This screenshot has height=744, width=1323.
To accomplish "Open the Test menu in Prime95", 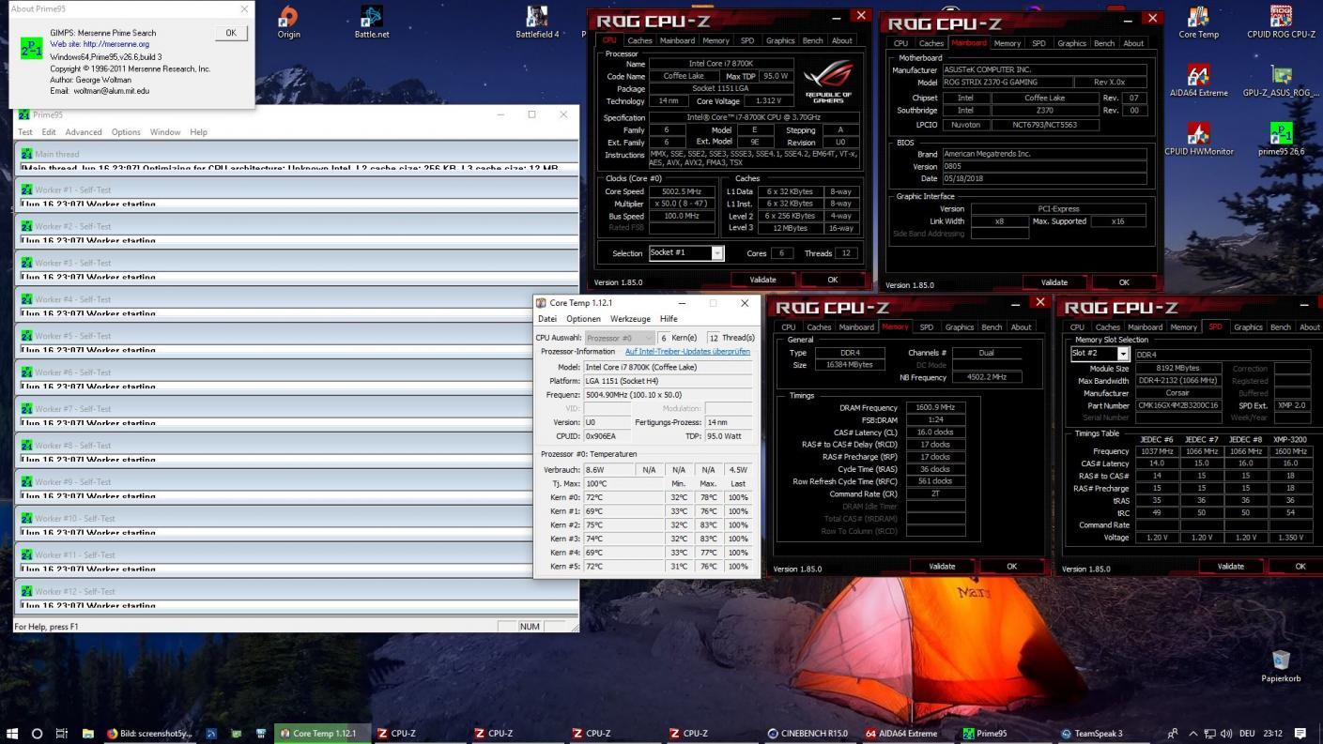I will point(25,132).
